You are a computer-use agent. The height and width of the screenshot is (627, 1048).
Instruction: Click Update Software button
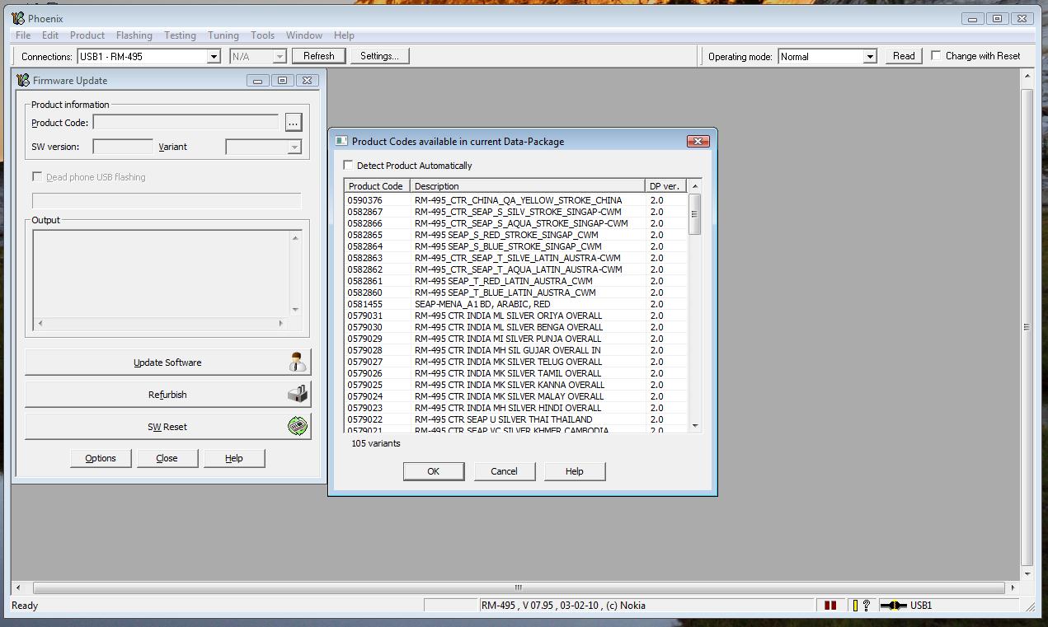(x=167, y=362)
